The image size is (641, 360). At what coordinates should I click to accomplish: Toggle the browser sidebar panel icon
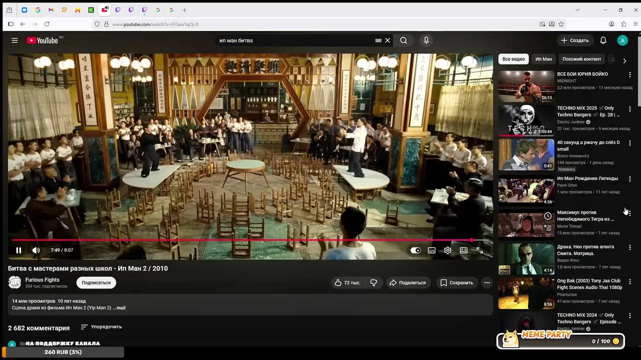pos(11,24)
